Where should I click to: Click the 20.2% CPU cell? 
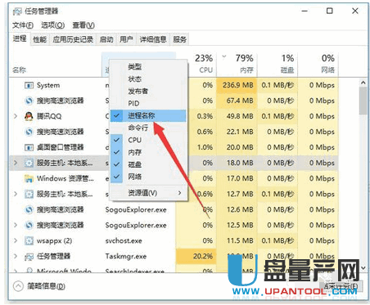pyautogui.click(x=196, y=257)
